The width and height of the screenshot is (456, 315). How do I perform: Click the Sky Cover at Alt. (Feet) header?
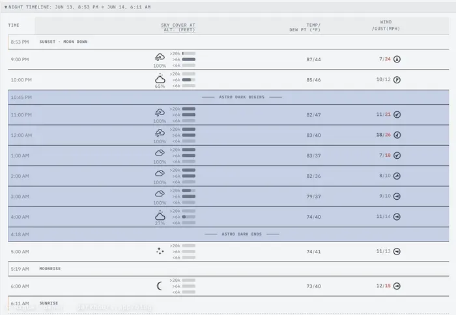coord(178,27)
